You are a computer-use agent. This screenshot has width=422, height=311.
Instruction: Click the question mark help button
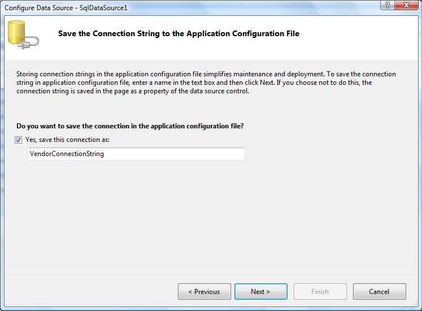point(388,6)
